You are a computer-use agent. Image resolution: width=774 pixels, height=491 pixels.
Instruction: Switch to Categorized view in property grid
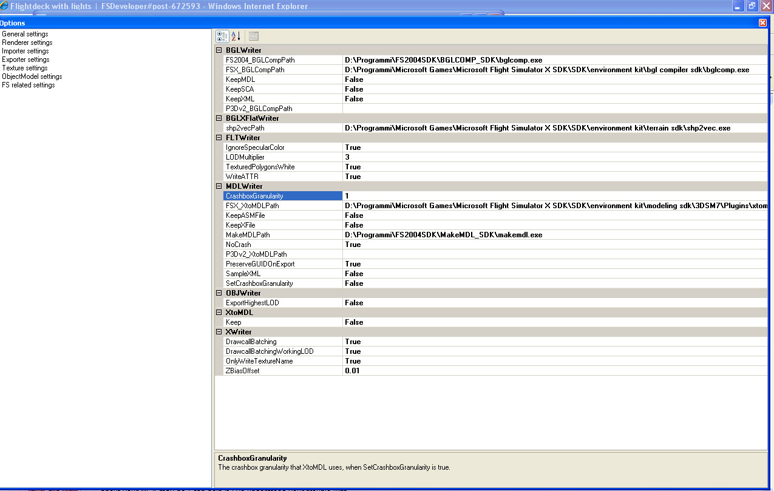tap(222, 36)
